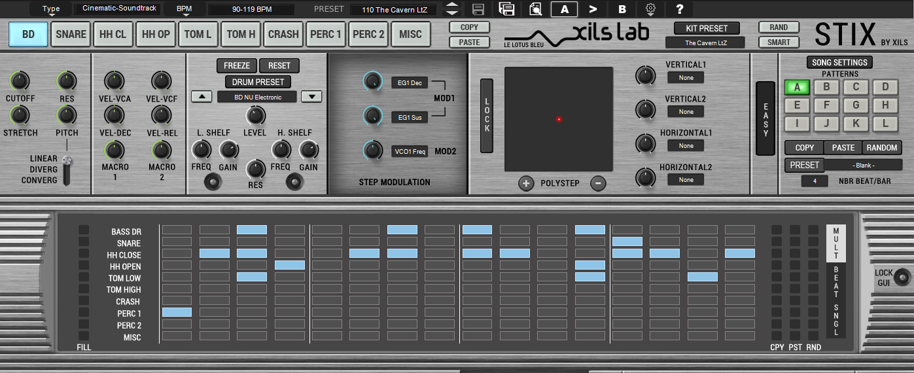This screenshot has width=914, height=373.
Task: Open Save As multi-floppy icon
Action: point(506,9)
